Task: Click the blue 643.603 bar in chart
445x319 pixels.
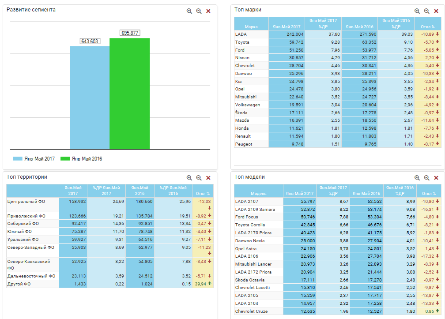Action: tap(90, 98)
